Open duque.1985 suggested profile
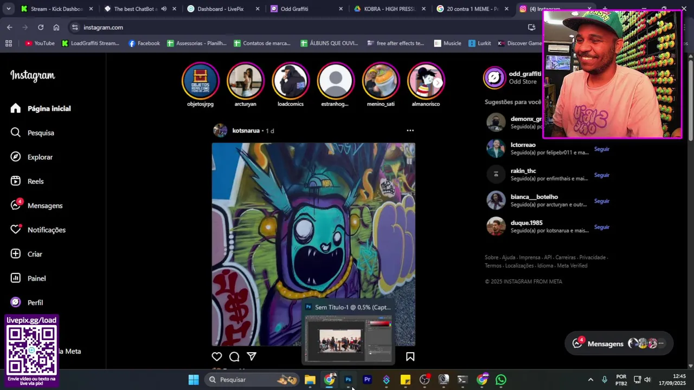 (x=526, y=223)
